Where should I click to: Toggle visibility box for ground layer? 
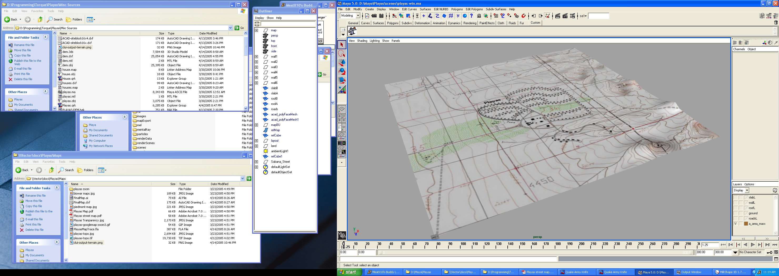(736, 213)
